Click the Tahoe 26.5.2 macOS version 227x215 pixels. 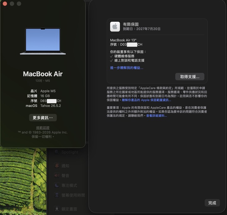point(51,106)
